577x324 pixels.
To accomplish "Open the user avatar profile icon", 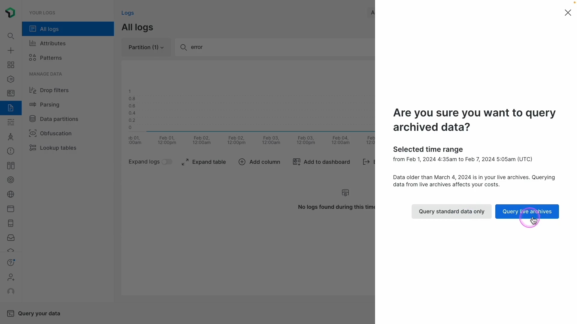I will [11, 292].
